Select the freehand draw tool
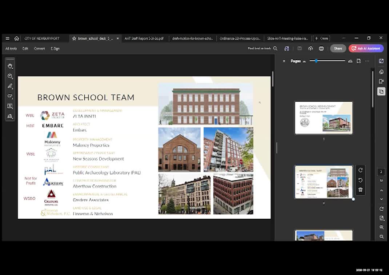This screenshot has width=389, height=275. coord(10,96)
